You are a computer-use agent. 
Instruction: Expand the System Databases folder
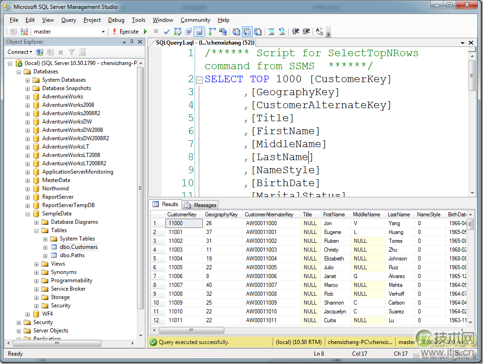(28, 80)
